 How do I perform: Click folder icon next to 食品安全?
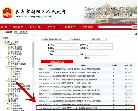coord(11,72)
